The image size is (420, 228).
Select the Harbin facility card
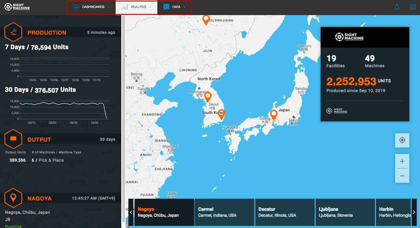point(393,212)
